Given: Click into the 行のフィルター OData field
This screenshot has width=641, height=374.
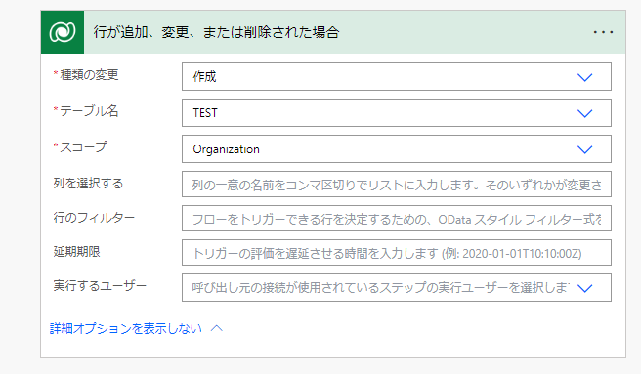Looking at the screenshot, I should click(x=397, y=219).
